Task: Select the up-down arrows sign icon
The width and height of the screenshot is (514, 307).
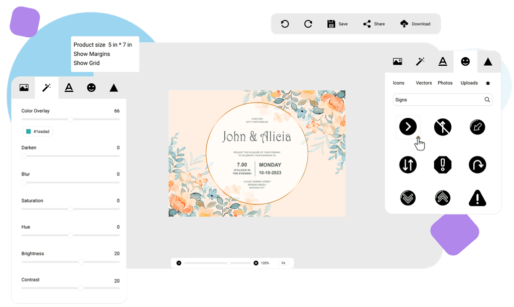Action: (408, 165)
